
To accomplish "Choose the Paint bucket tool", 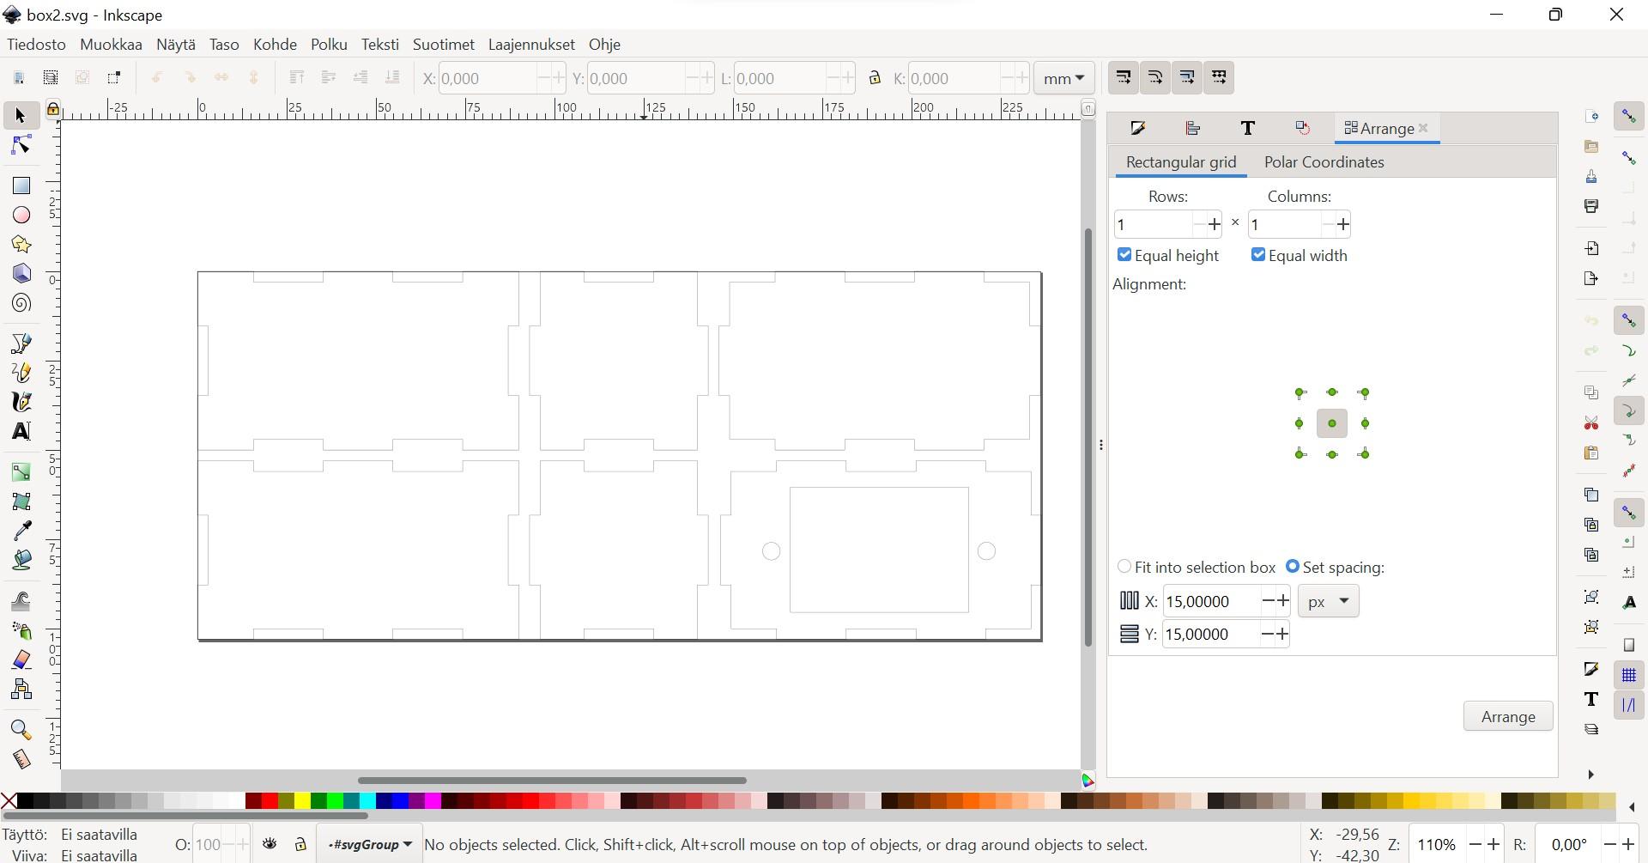I will [x=21, y=560].
